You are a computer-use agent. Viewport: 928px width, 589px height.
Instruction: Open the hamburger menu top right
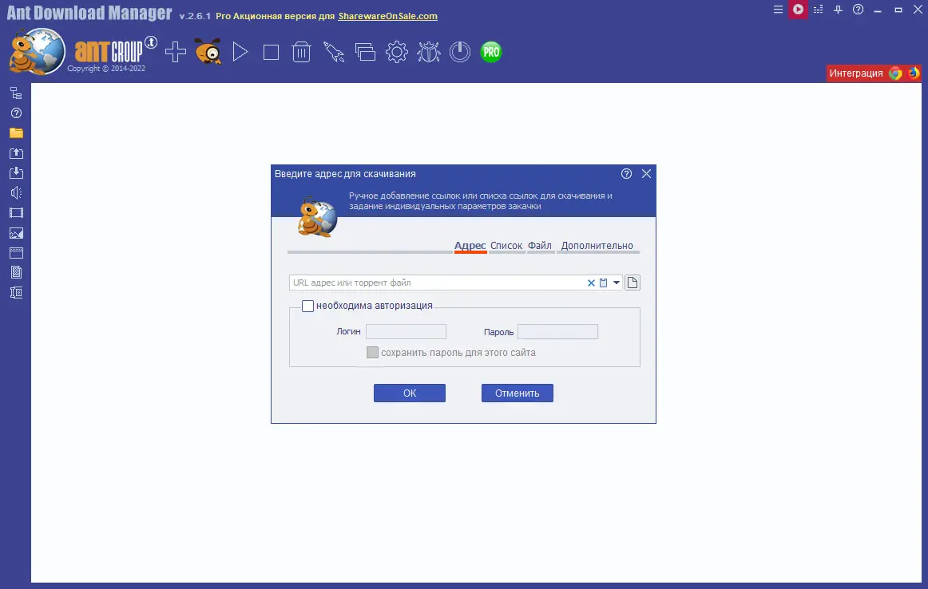point(777,10)
